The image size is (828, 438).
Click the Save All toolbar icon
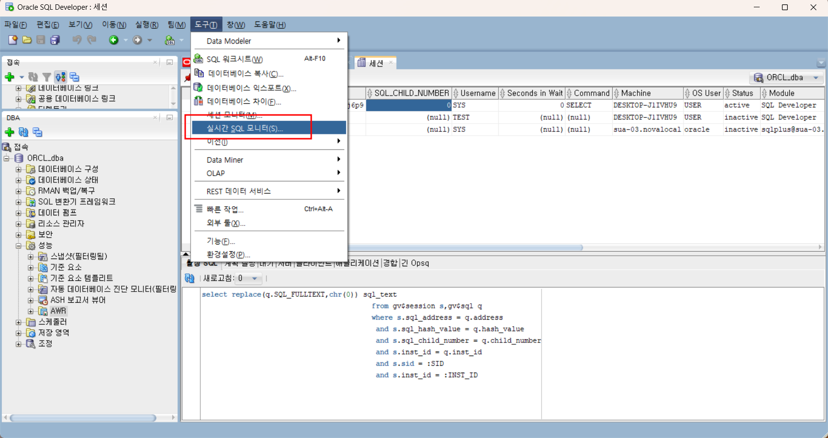point(55,40)
